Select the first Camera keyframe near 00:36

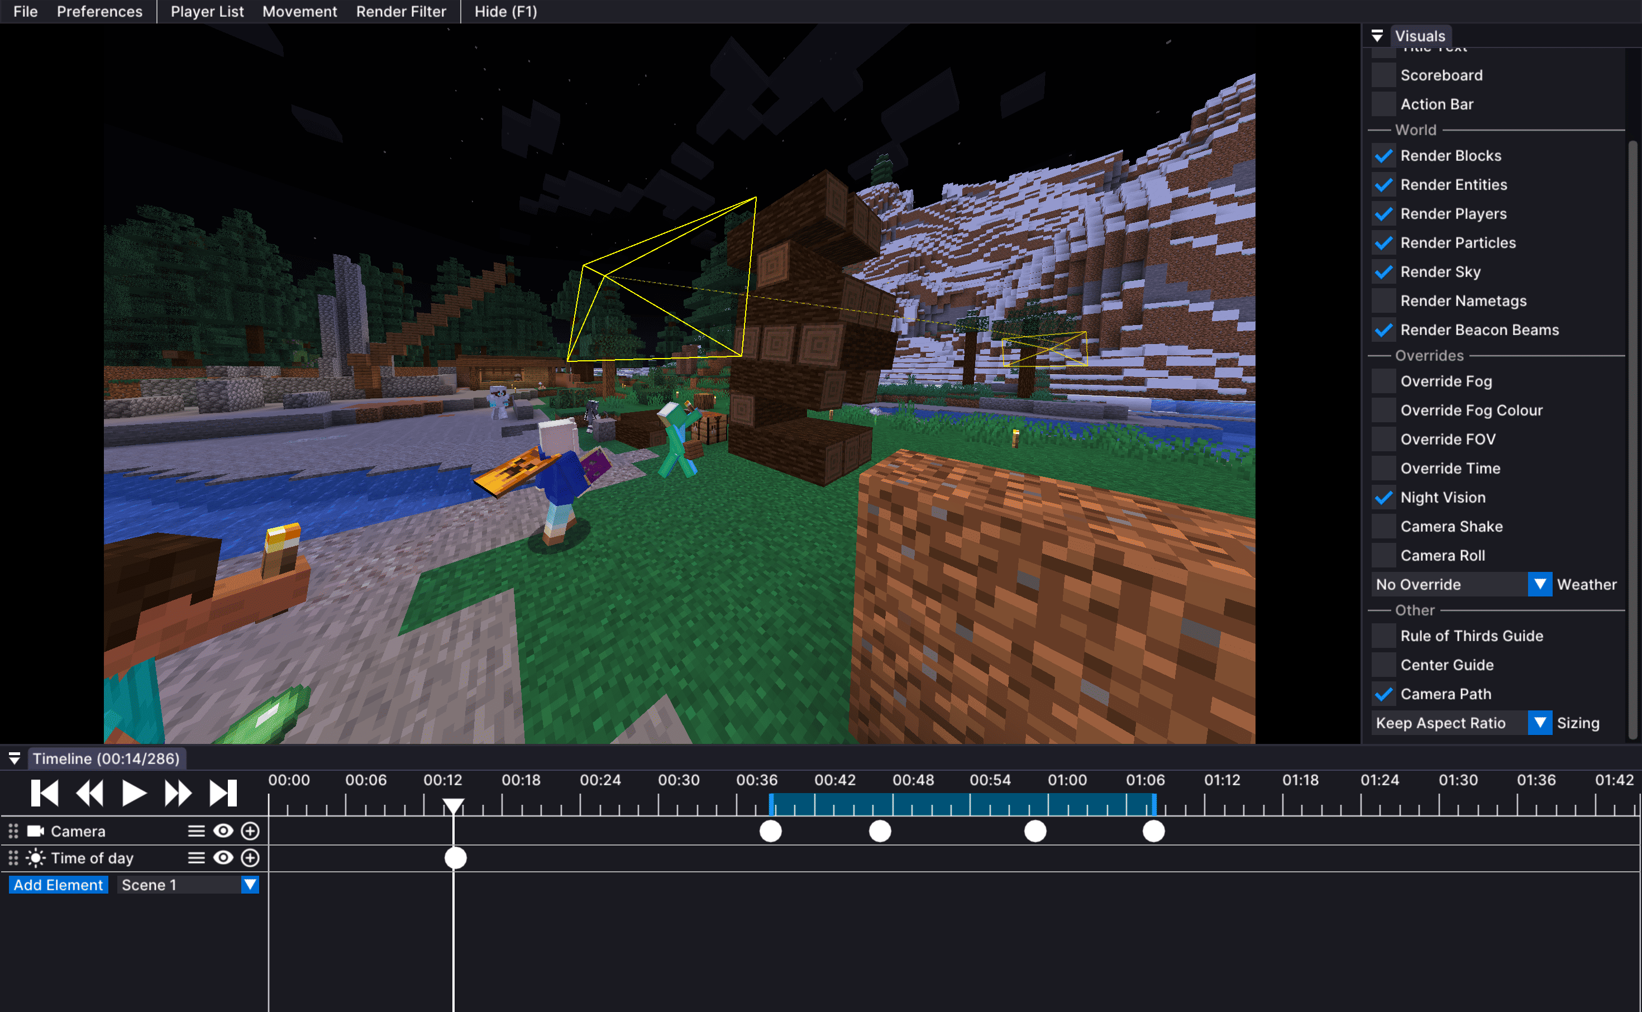coord(771,831)
